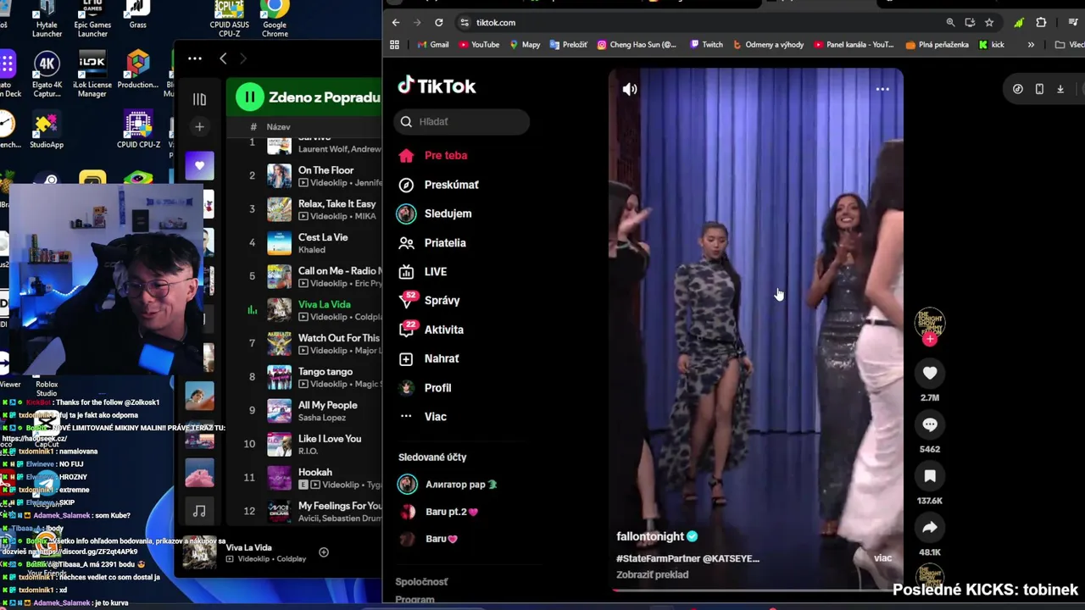Open Nahrať upload tab
The image size is (1085, 610).
tap(442, 359)
